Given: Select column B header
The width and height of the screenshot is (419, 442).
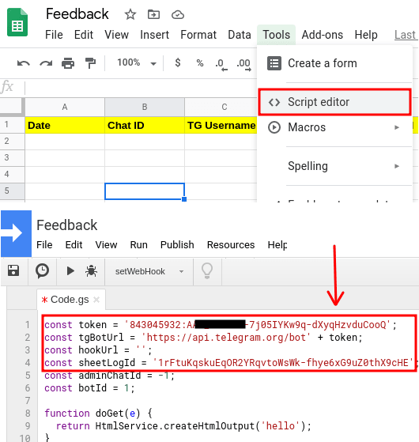Looking at the screenshot, I should (145, 107).
